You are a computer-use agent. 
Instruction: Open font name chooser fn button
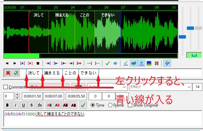[x=40, y=105]
